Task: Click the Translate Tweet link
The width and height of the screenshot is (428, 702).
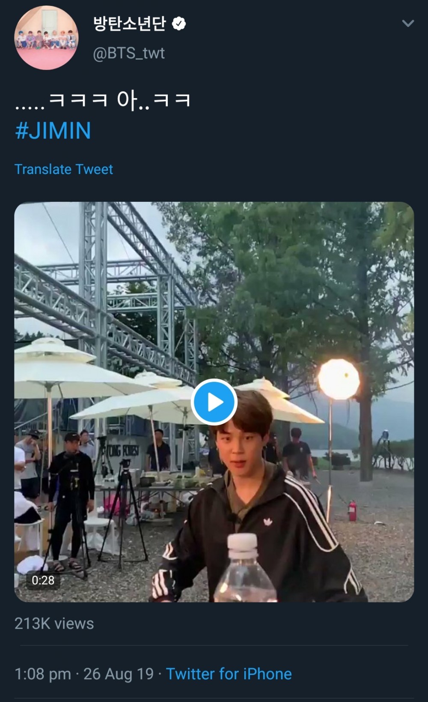Action: (x=64, y=169)
